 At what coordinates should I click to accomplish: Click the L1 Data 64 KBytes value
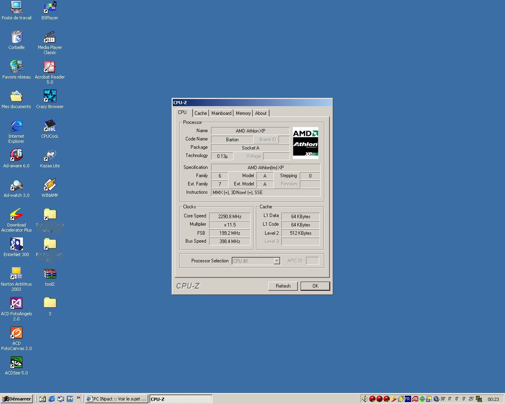pyautogui.click(x=300, y=217)
